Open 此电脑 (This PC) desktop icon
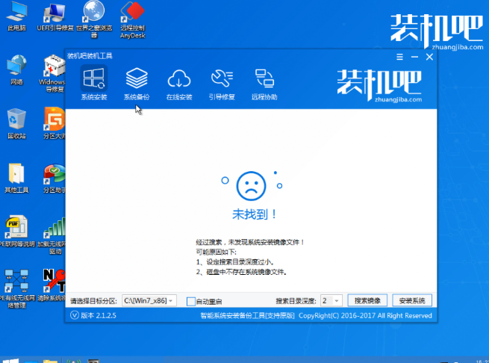The width and height of the screenshot is (489, 363). pyautogui.click(x=16, y=15)
